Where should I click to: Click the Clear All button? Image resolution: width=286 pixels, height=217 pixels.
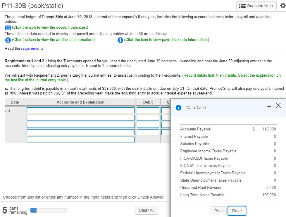pyautogui.click(x=147, y=210)
